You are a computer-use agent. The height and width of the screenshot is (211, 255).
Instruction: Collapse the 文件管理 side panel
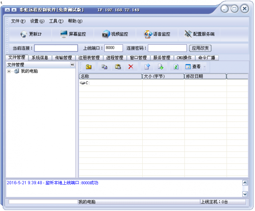coord(73,65)
